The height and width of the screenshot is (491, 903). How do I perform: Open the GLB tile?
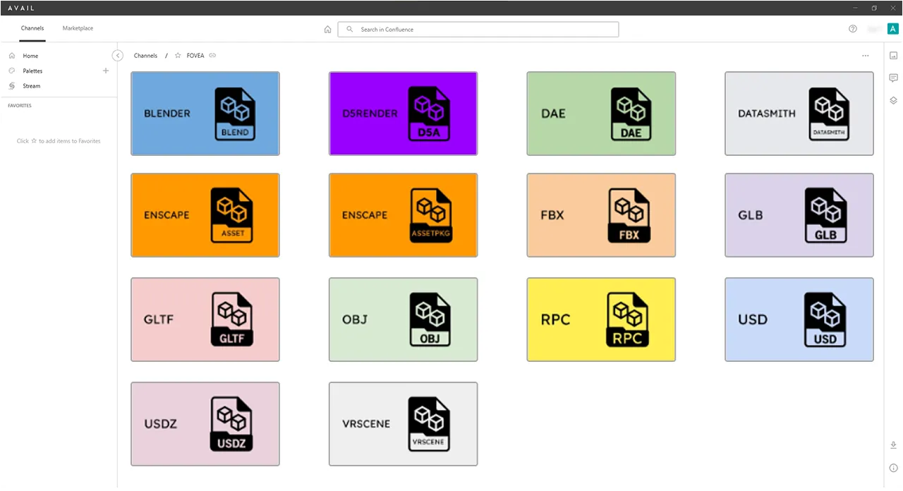point(799,215)
